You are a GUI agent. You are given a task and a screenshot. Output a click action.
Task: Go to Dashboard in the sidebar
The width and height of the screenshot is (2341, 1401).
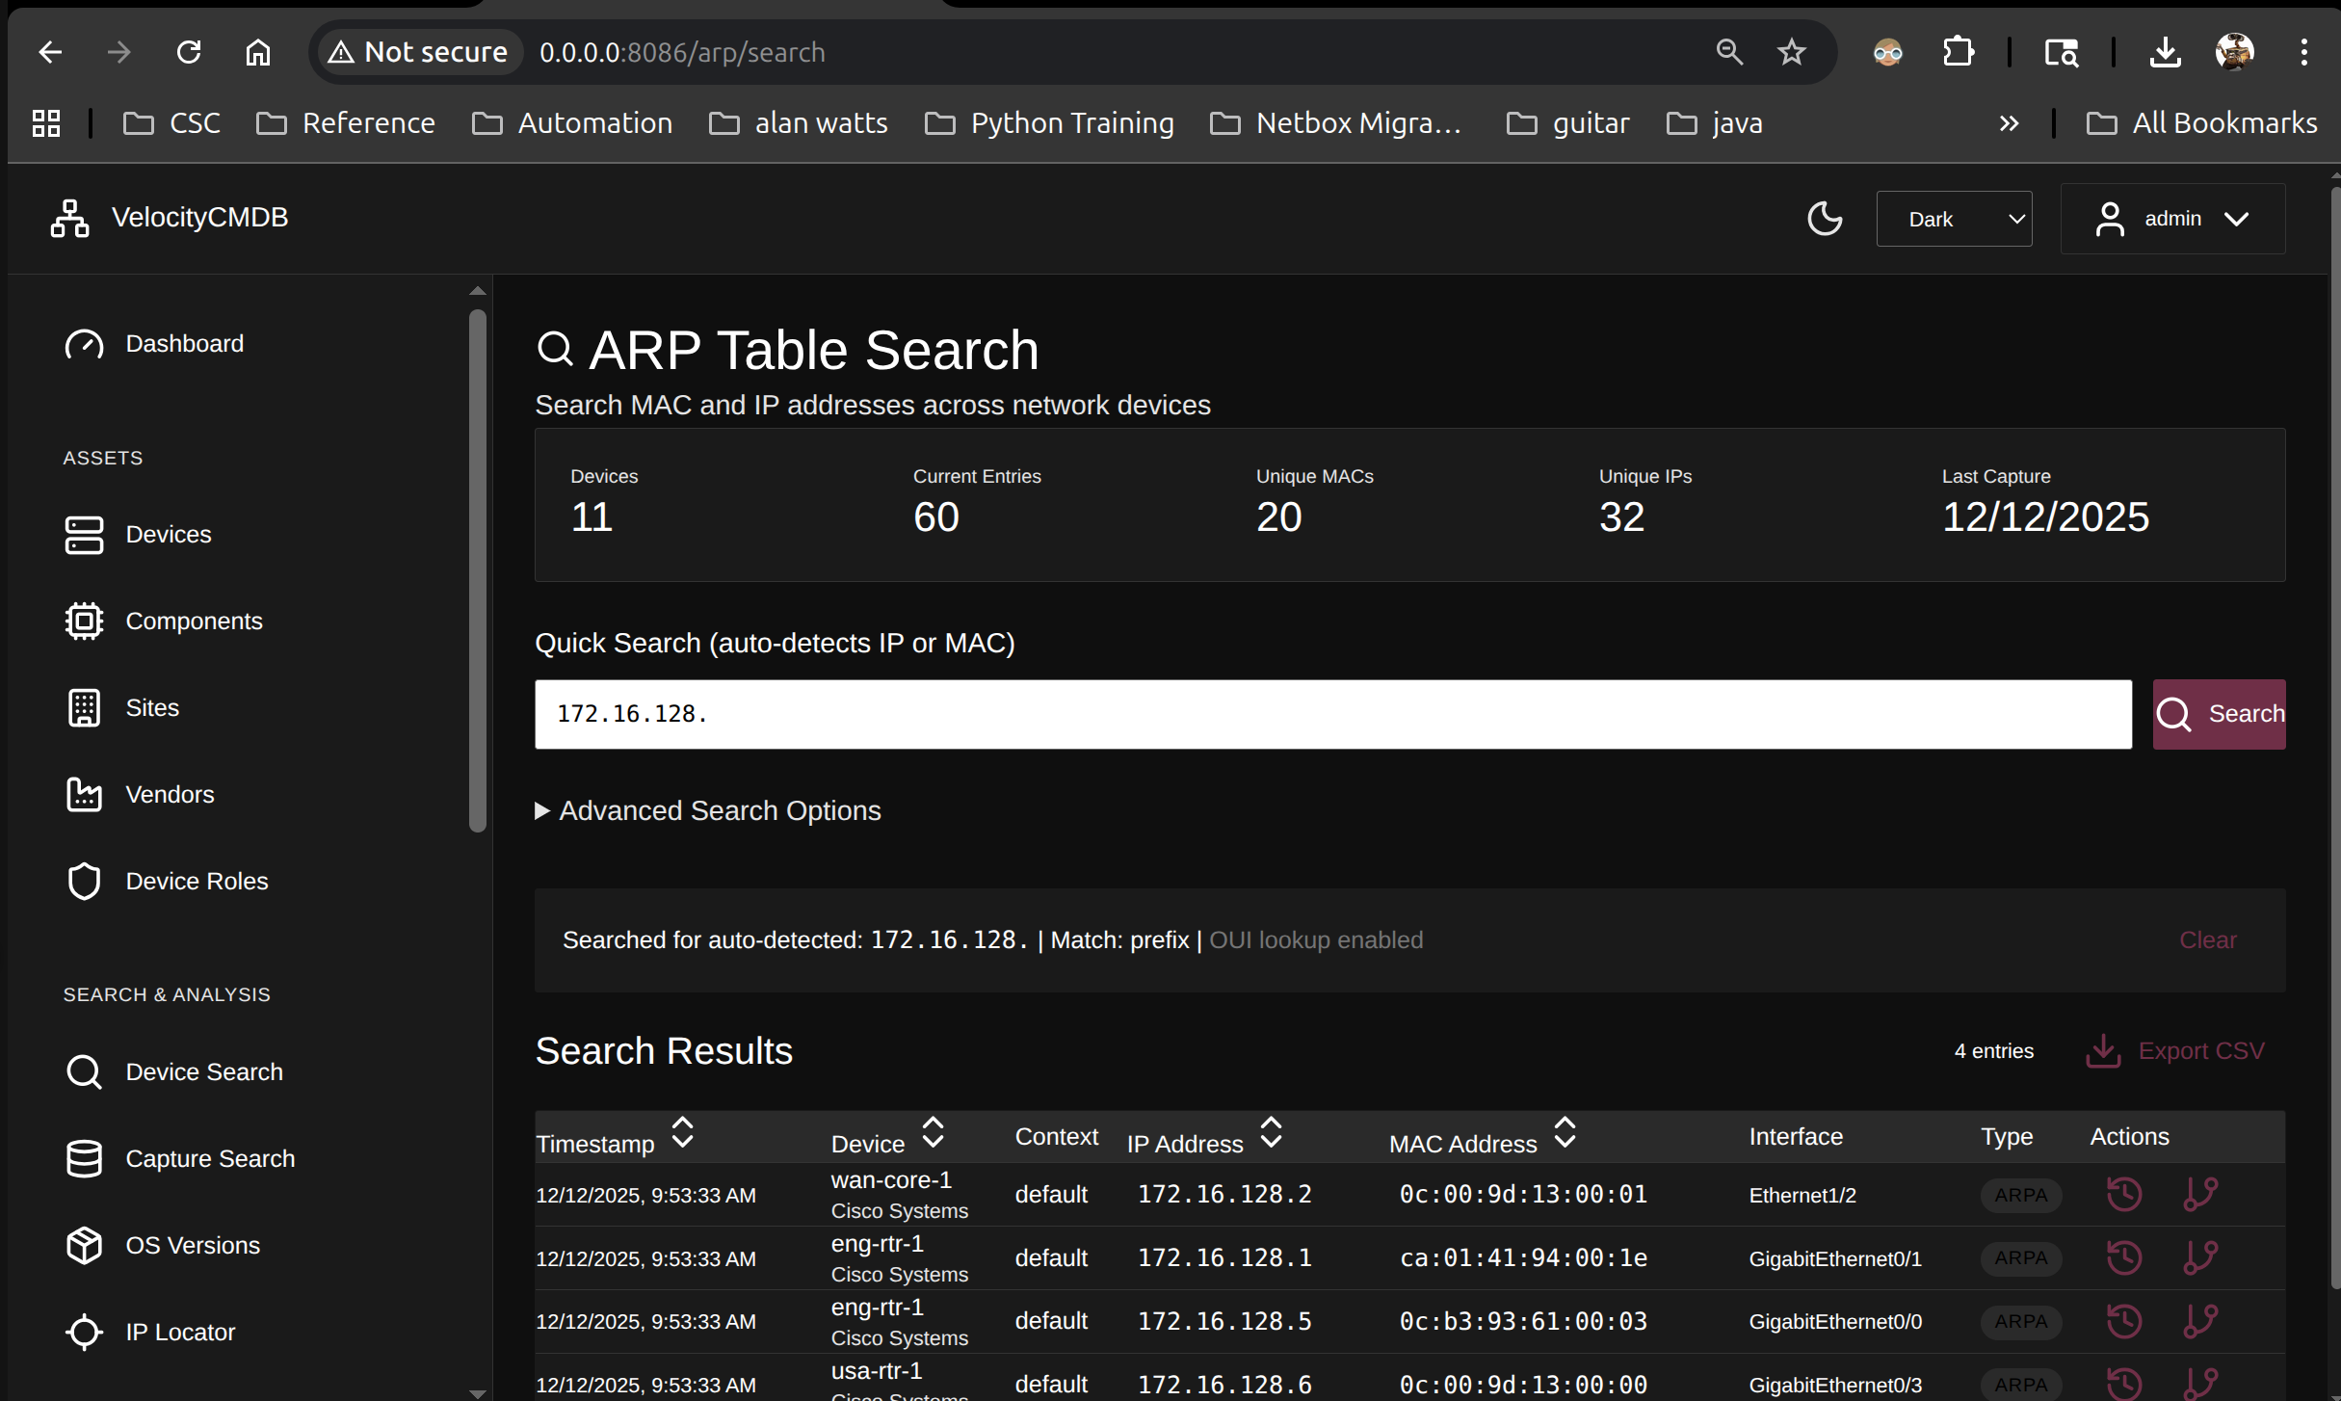pos(183,343)
